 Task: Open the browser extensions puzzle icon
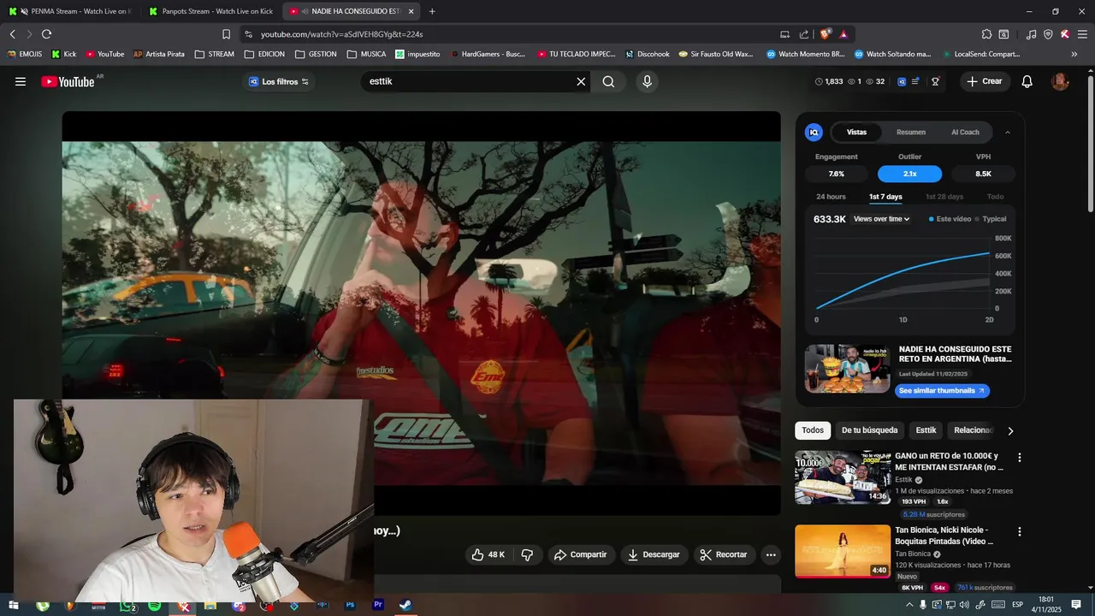(x=986, y=34)
